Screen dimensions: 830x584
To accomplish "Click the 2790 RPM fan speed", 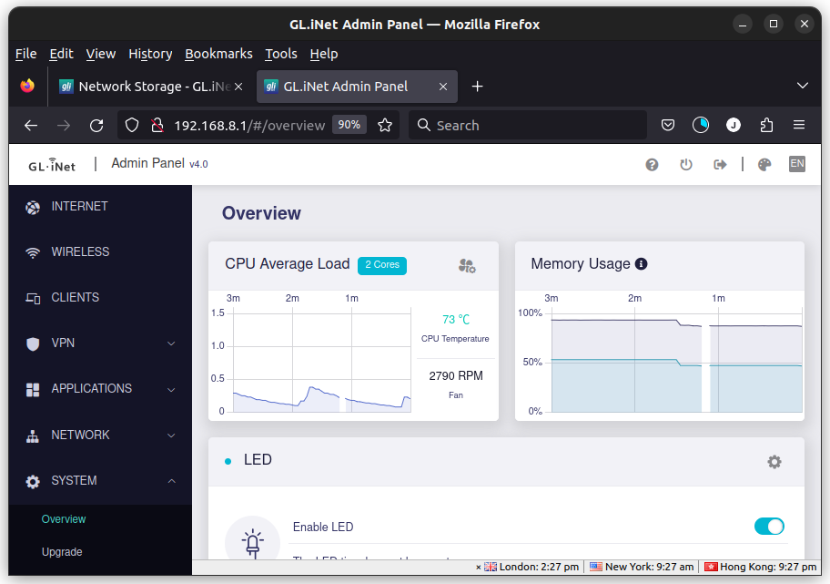I will point(456,376).
